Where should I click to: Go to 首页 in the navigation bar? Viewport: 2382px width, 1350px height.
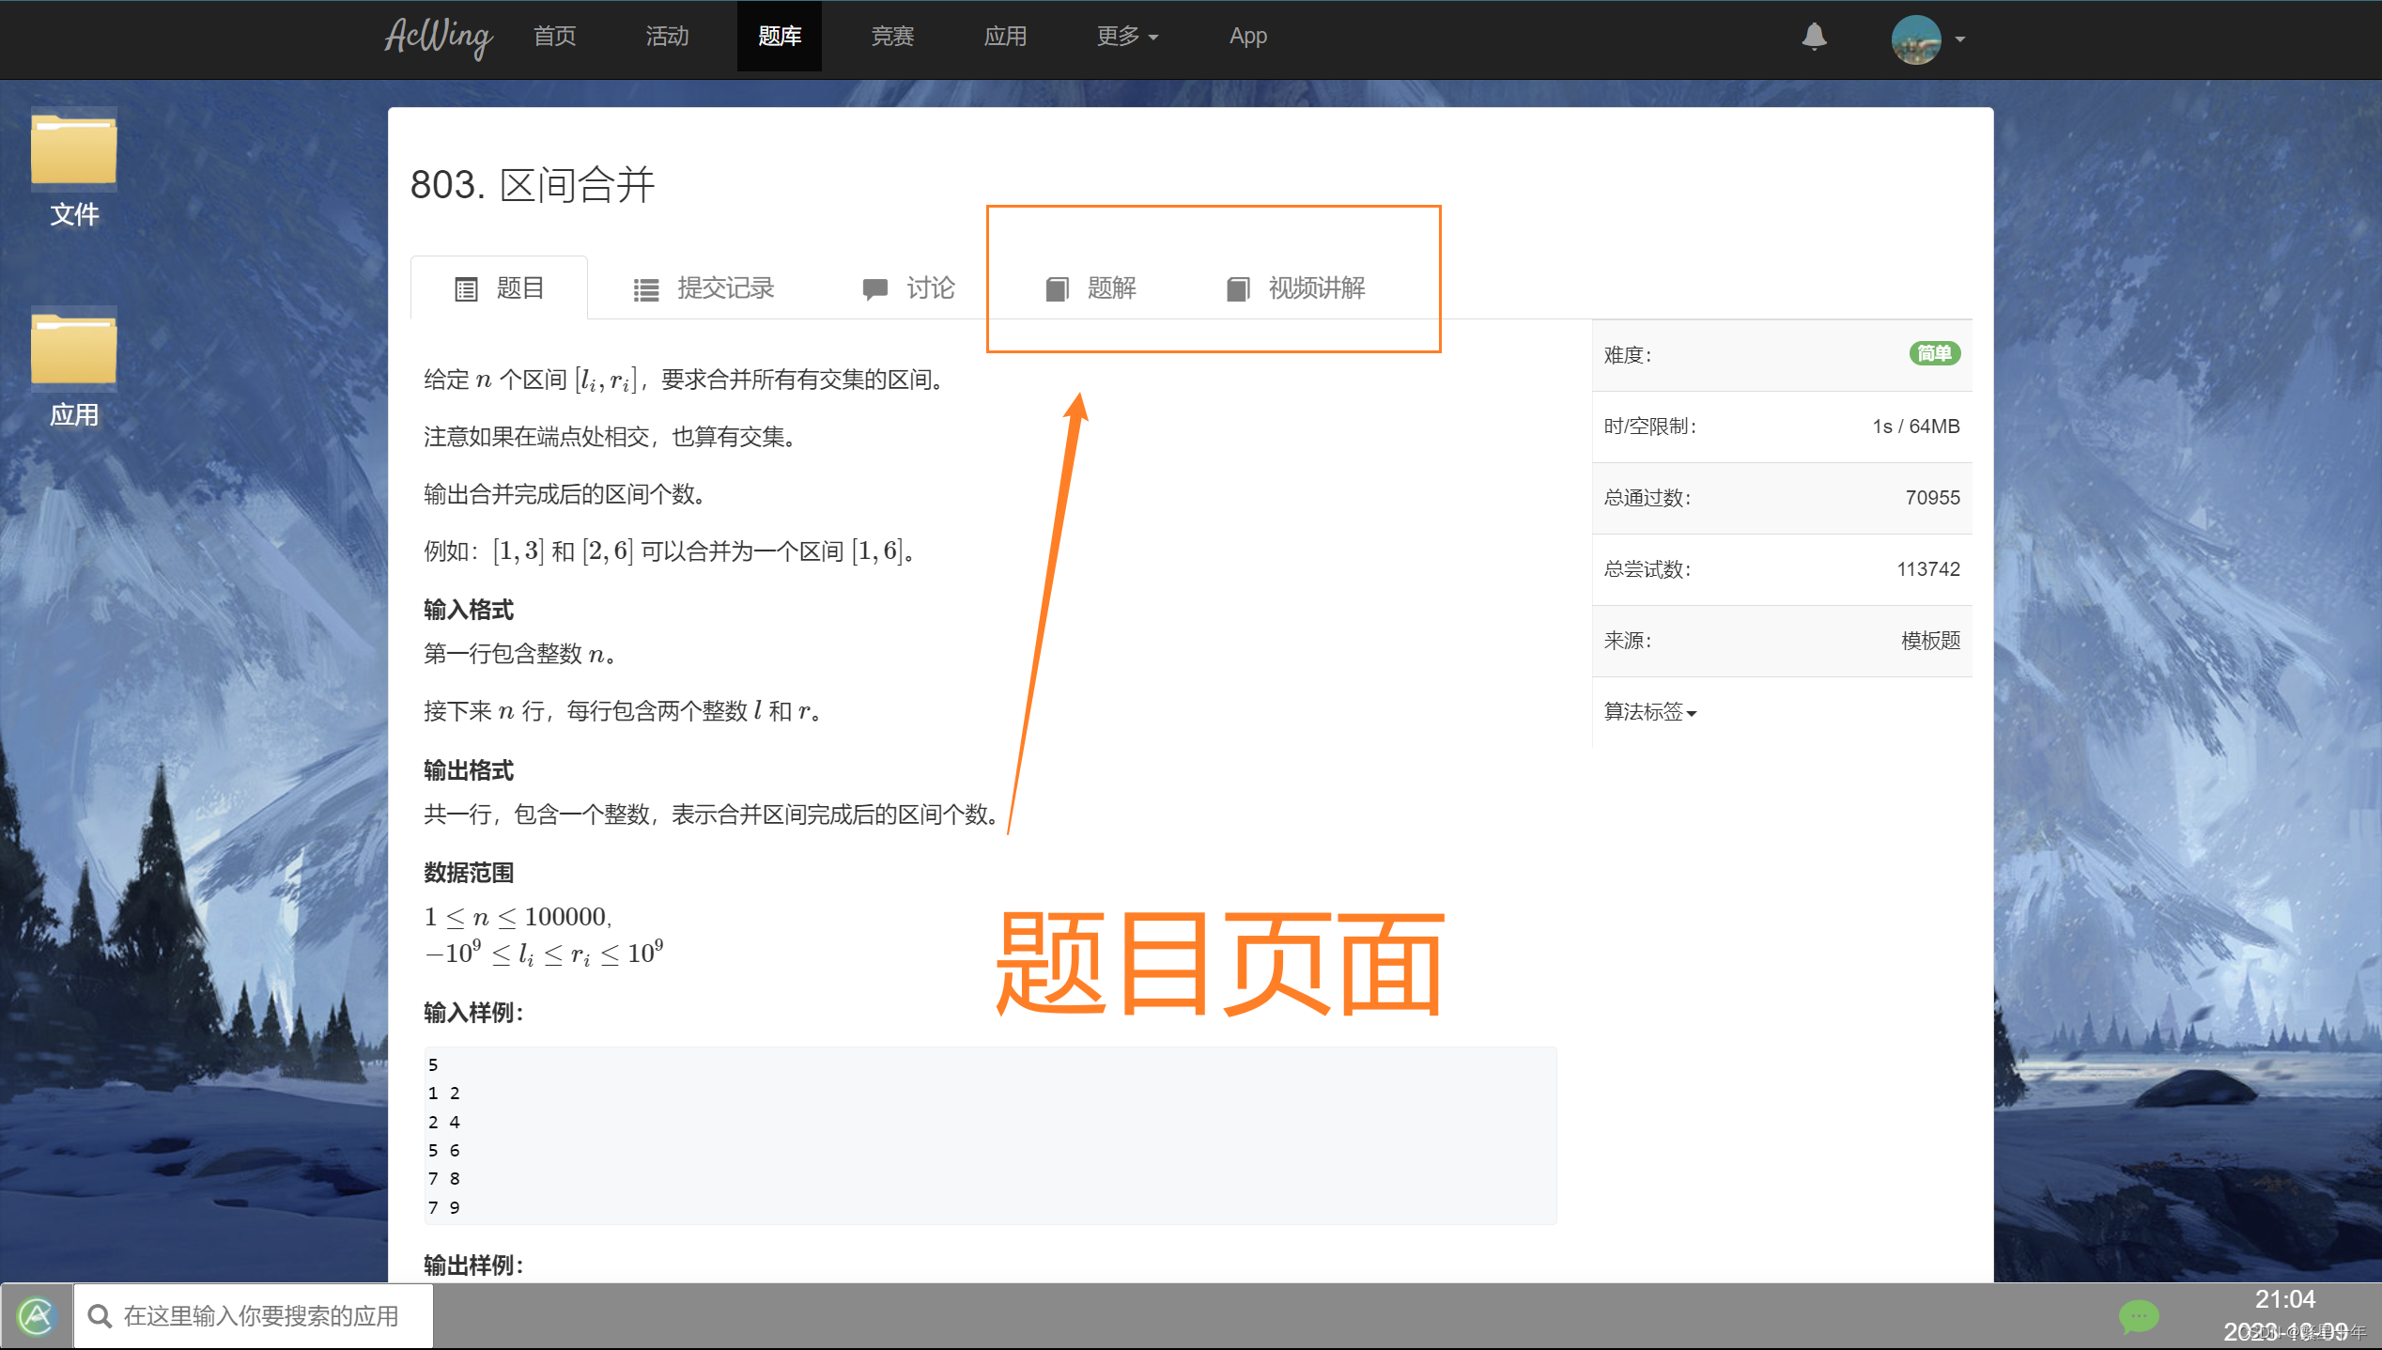click(x=554, y=37)
